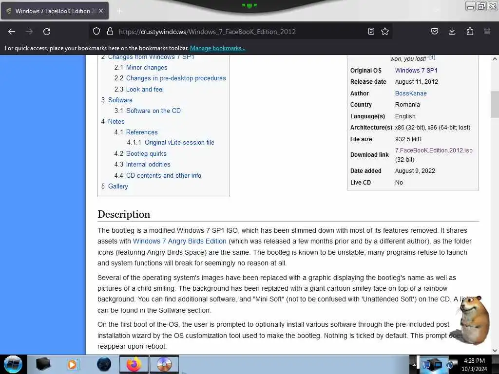Open the Save to Pocket icon
The image size is (499, 374).
tap(435, 31)
